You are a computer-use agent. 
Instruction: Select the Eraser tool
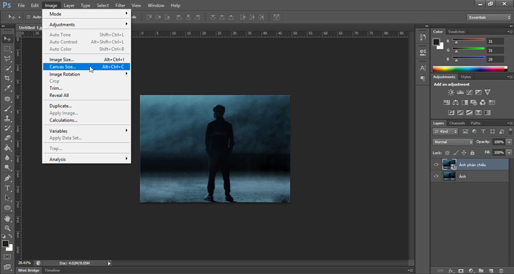[7, 138]
